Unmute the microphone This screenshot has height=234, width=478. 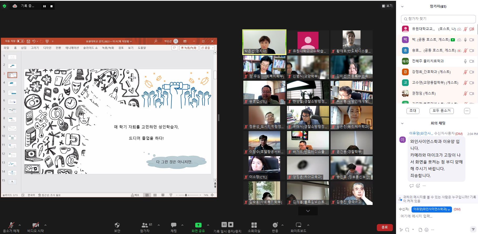[x=11, y=225]
